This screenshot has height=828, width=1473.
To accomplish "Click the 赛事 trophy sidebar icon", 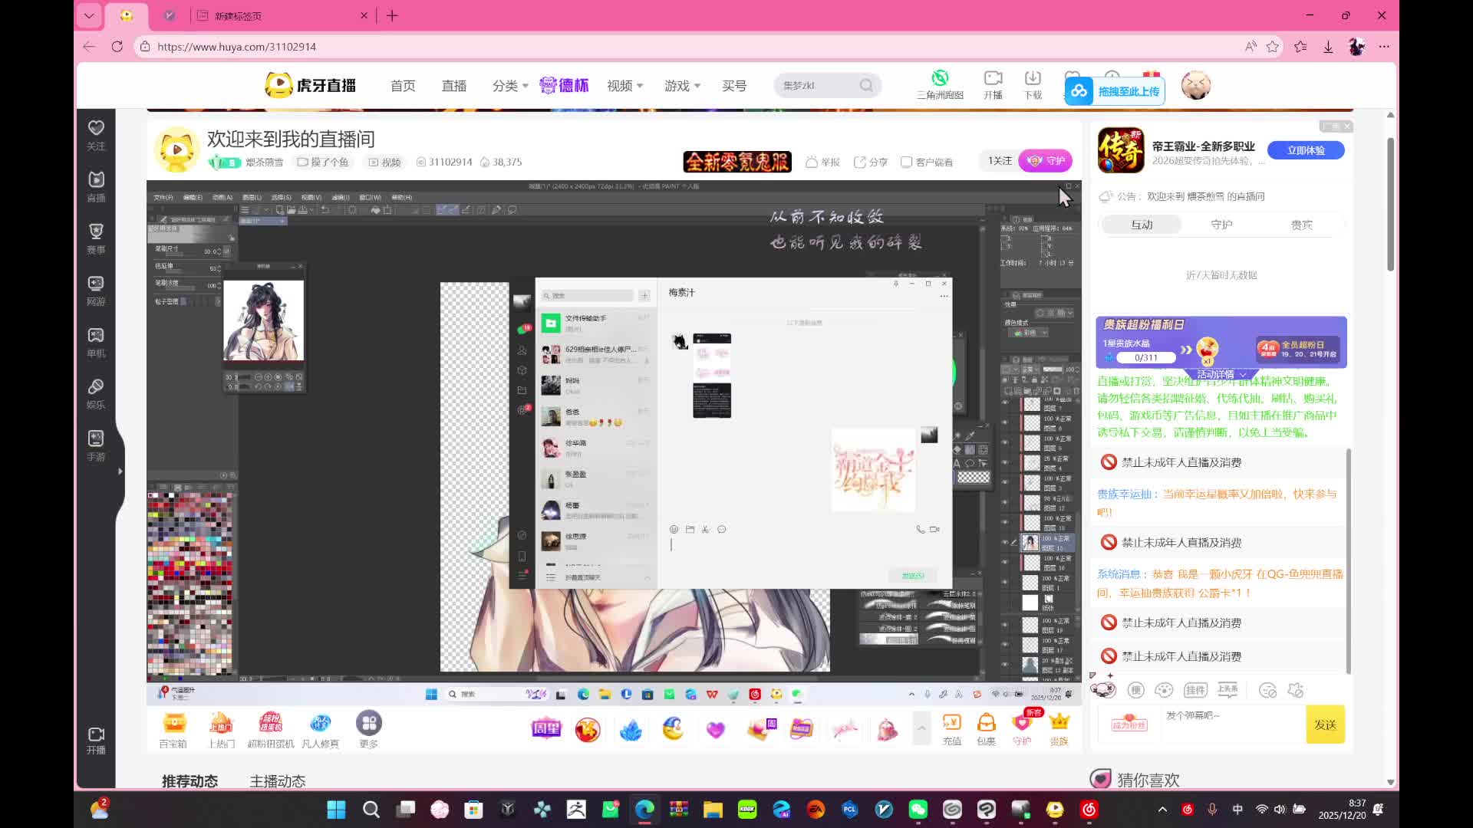I will [96, 232].
